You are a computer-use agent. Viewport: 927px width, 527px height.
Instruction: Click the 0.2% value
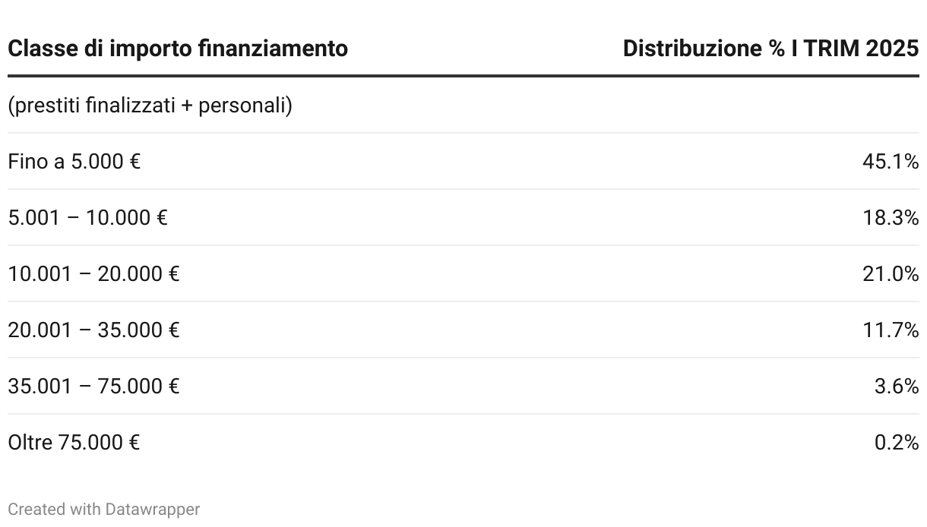click(x=897, y=442)
